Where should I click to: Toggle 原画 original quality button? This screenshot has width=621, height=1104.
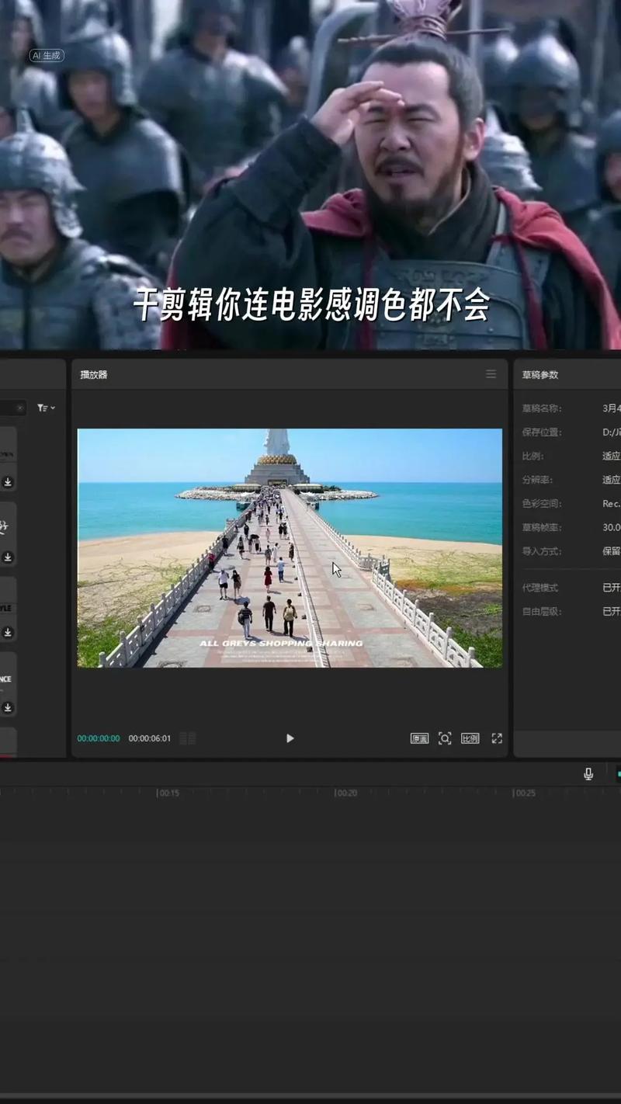coord(419,738)
